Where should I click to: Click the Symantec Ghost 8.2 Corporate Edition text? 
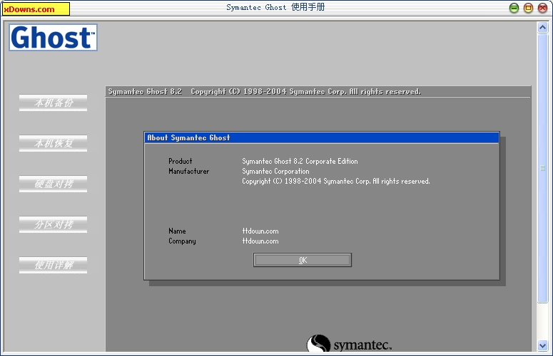(x=300, y=161)
